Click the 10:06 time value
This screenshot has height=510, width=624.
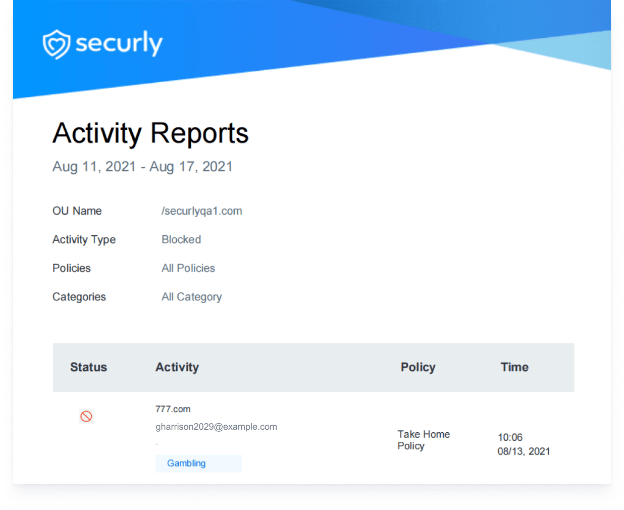[x=510, y=437]
